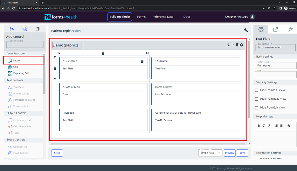The image size is (297, 171).
Task: Apply italic in Help Message editor
Action: 264,125
